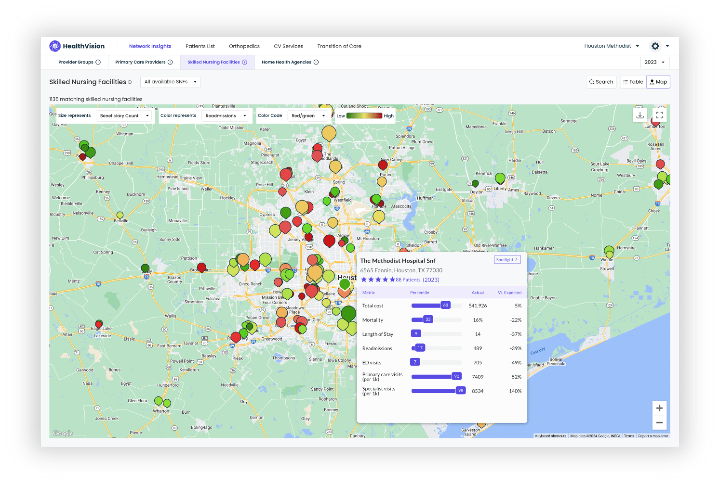Click info icon beside Home Health Agencies

tap(316, 62)
